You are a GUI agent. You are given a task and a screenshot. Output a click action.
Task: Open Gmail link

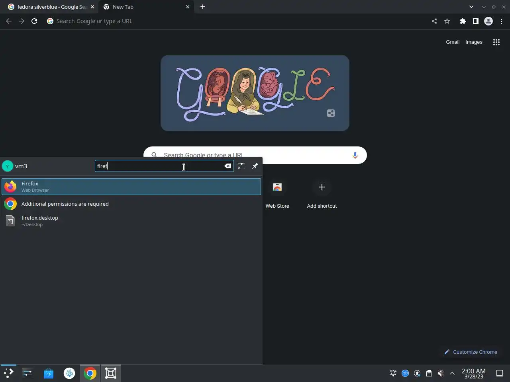tap(453, 42)
